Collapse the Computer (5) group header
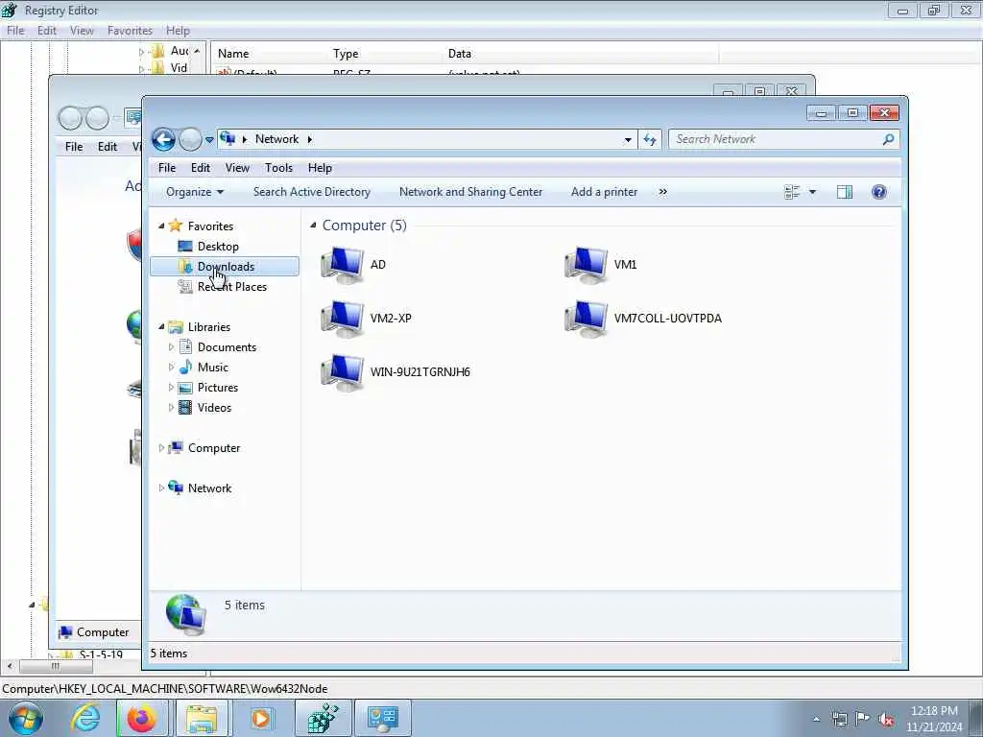This screenshot has width=983, height=737. click(x=313, y=226)
